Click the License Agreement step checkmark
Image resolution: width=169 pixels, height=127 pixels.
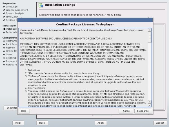point(4,10)
